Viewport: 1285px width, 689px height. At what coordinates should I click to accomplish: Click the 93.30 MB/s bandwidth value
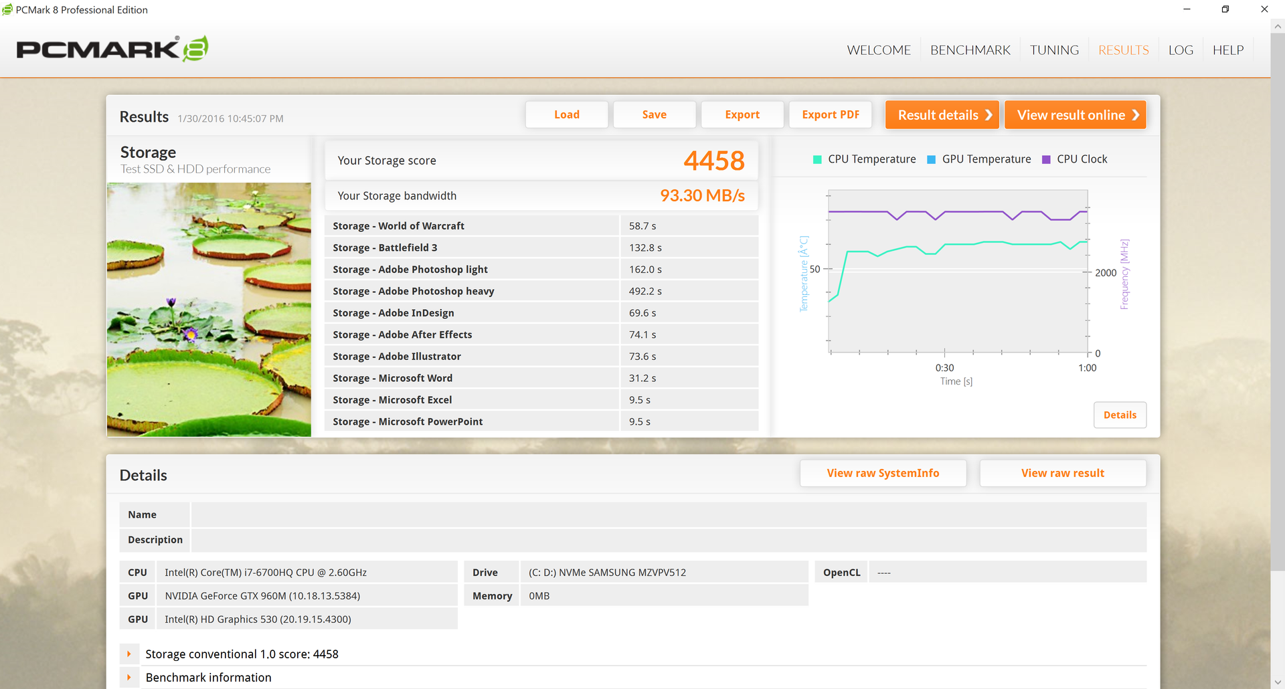[x=703, y=195]
